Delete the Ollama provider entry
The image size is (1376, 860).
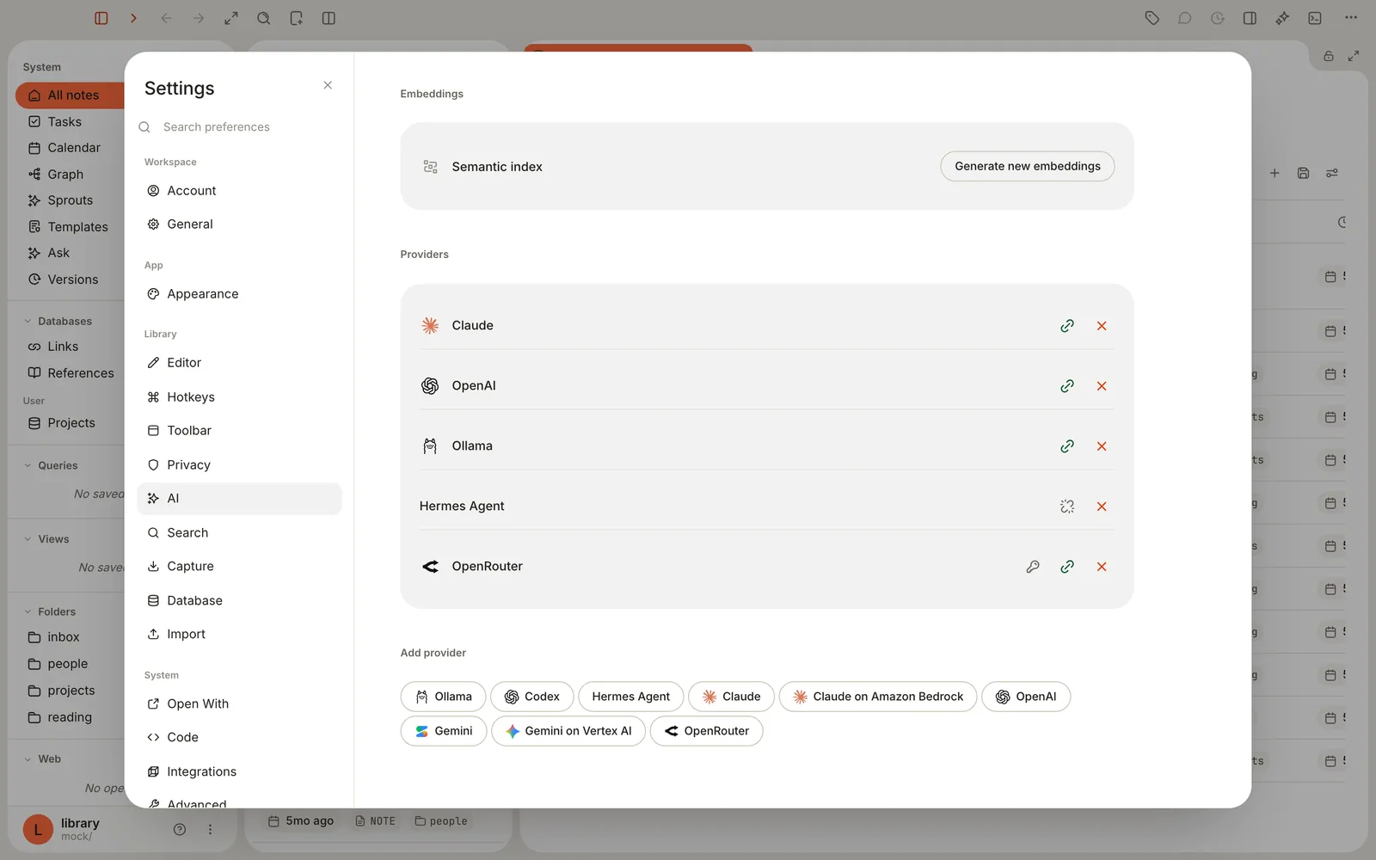tap(1102, 446)
